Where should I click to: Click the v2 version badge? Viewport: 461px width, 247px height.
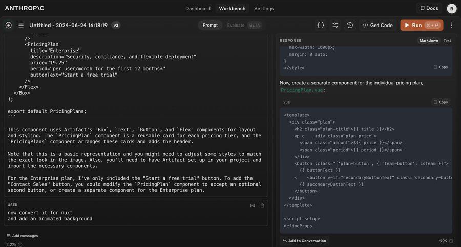(x=116, y=25)
